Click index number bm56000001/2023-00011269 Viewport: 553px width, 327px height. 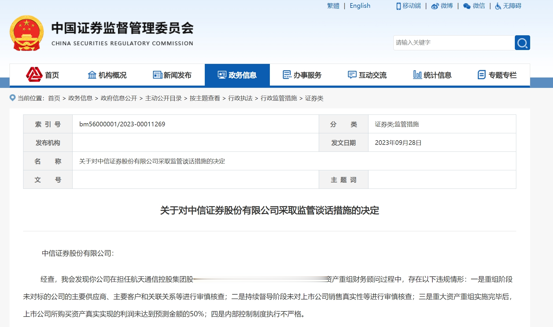122,124
